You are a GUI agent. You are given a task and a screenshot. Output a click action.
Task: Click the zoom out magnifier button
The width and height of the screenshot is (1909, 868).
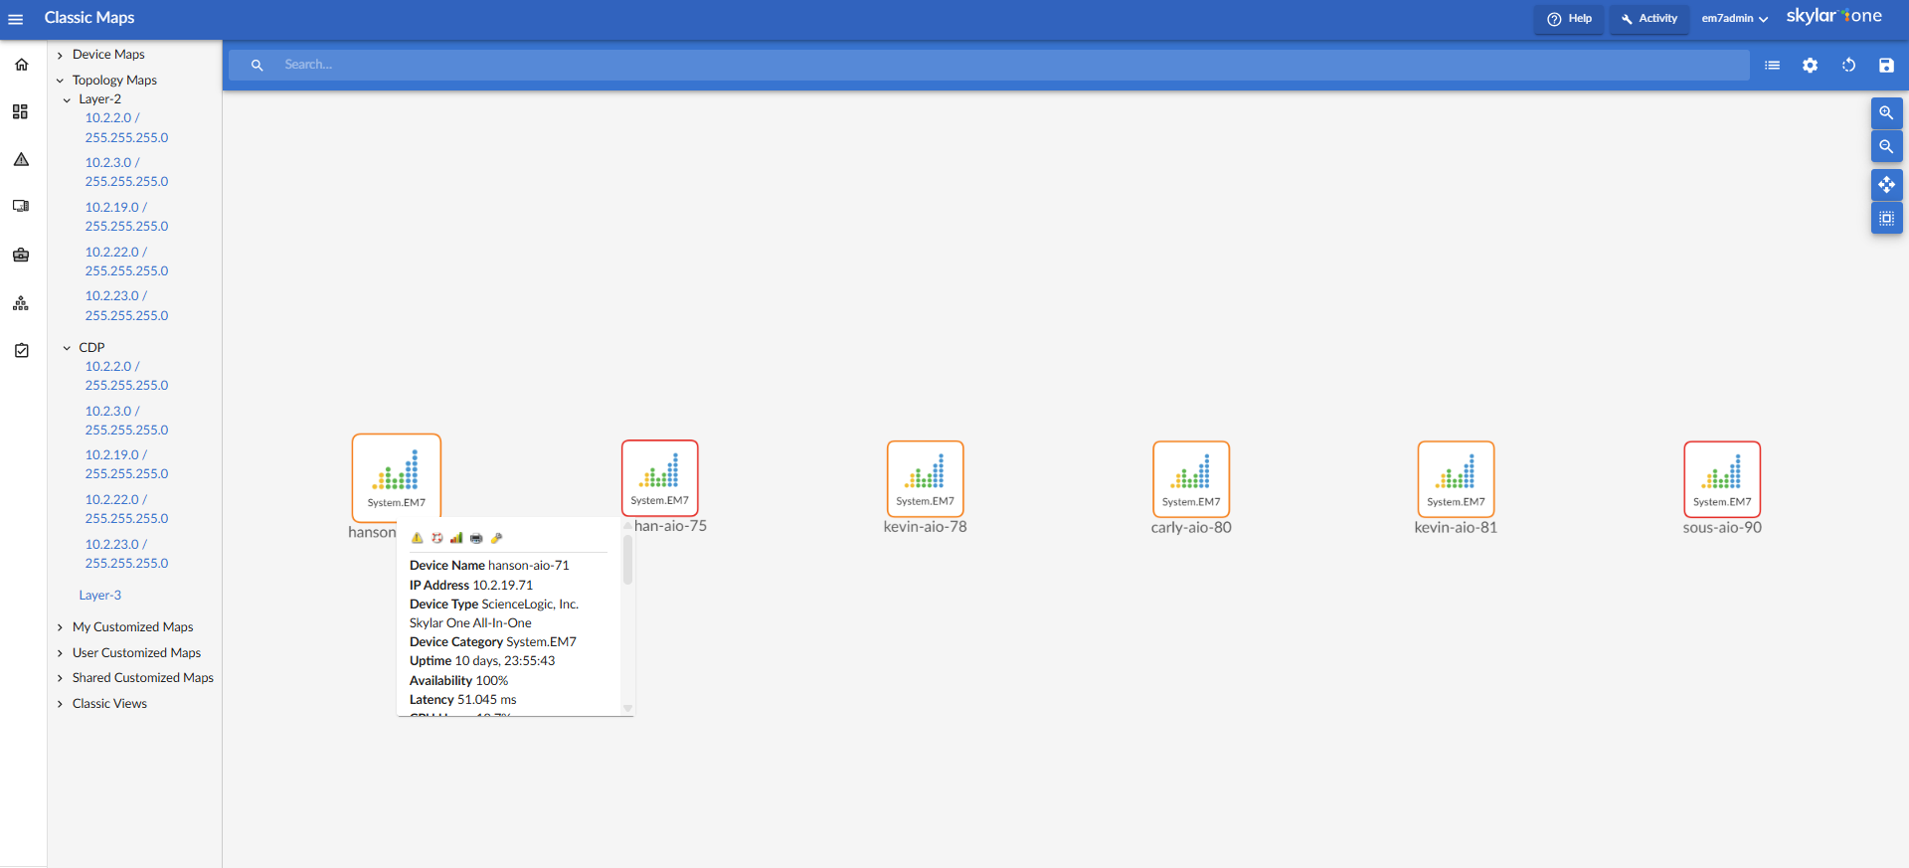coord(1886,147)
